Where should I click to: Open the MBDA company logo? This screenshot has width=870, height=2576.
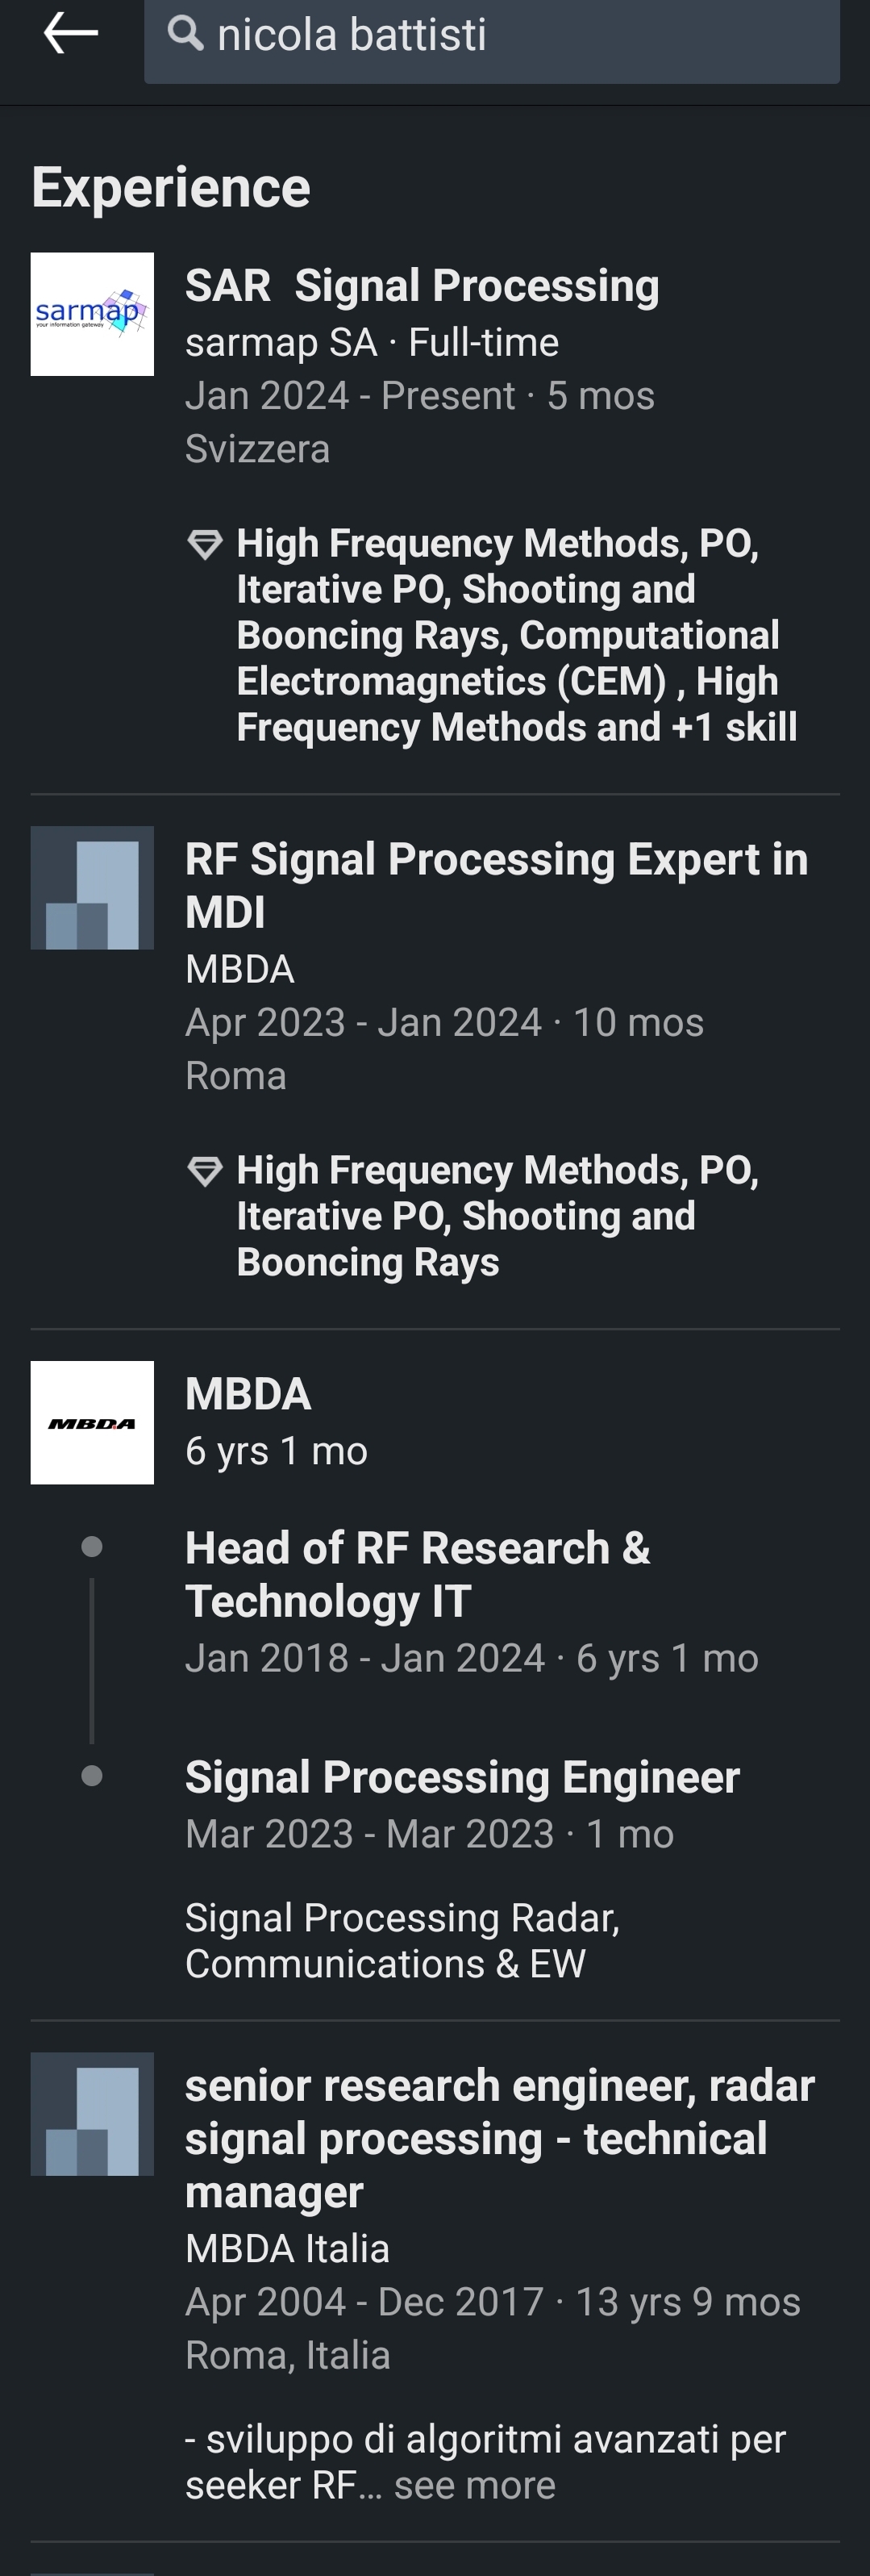[92, 1422]
